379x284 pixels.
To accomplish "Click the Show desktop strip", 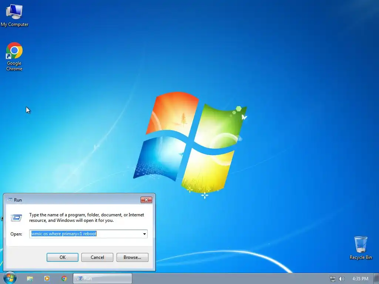I will (376, 278).
